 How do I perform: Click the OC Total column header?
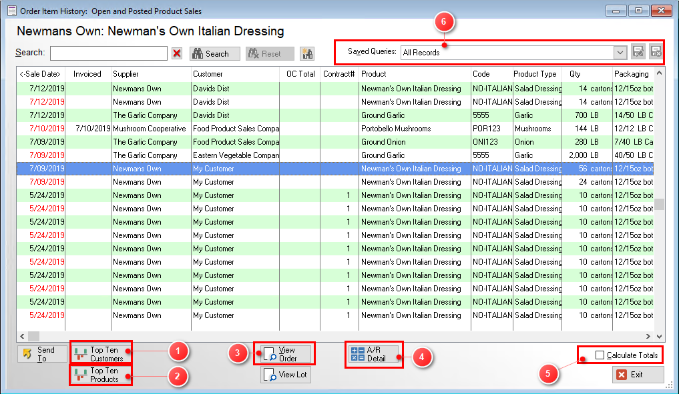[x=300, y=74]
